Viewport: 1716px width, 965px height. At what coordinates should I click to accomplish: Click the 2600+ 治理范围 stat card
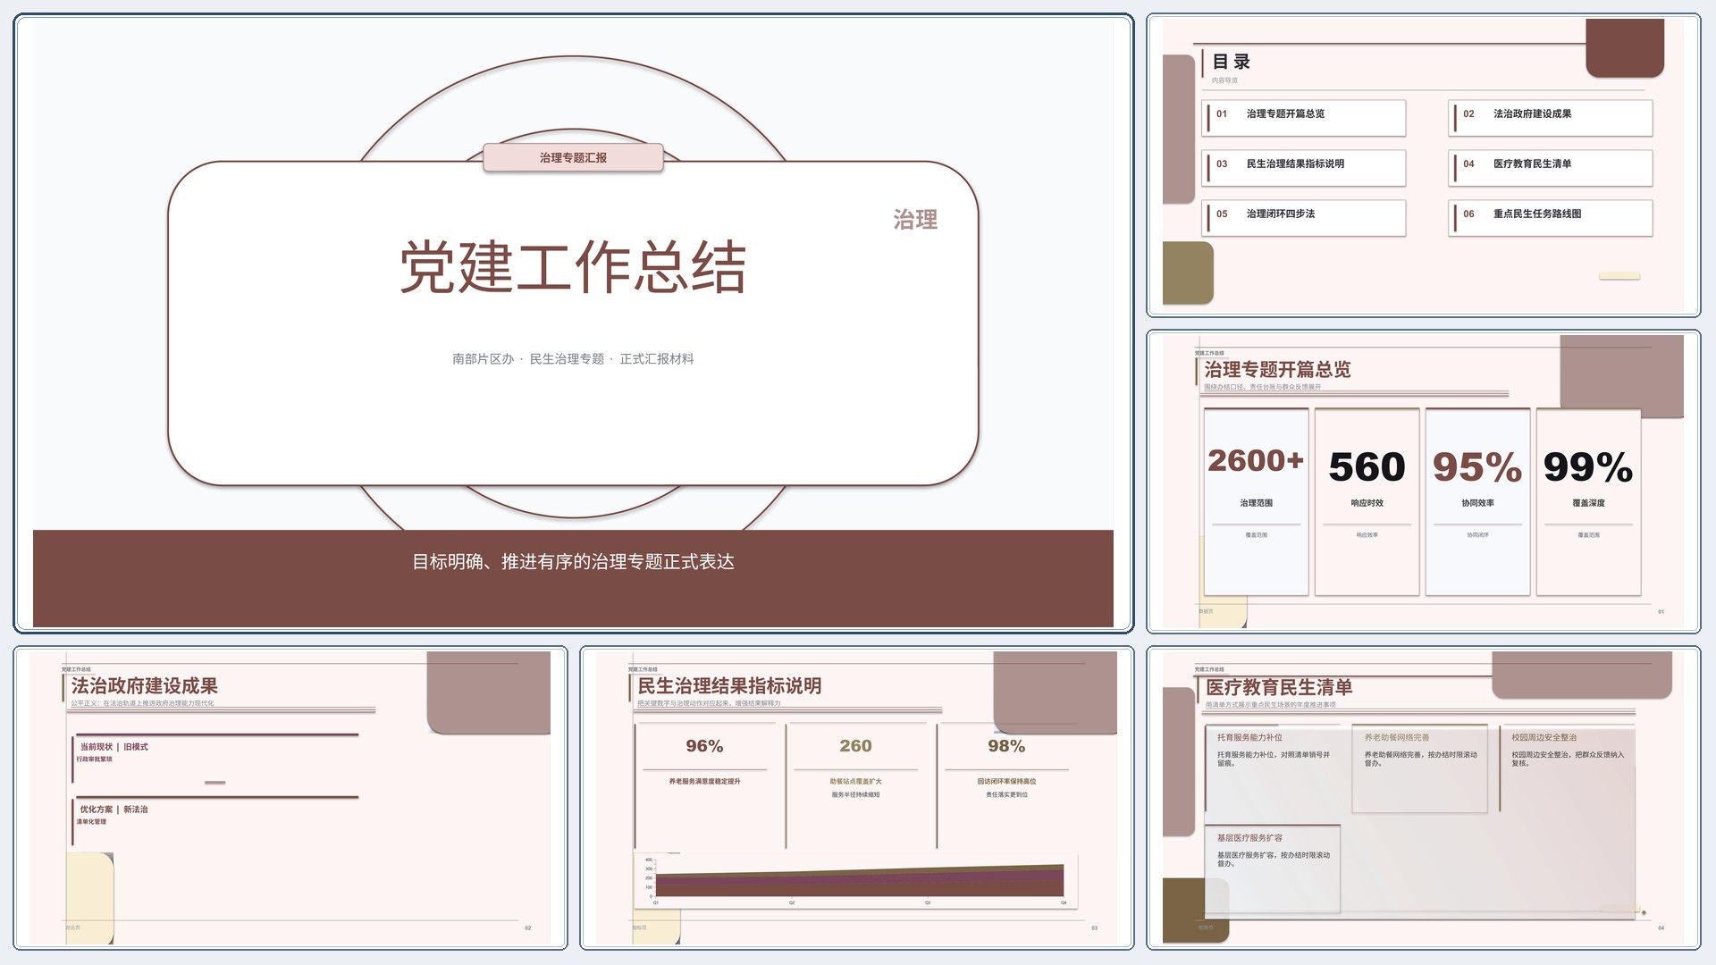click(x=1256, y=502)
